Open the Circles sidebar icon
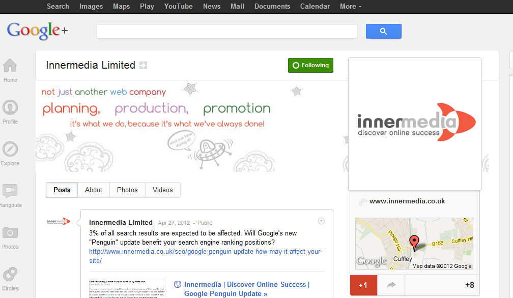Screen dimensions: 513x298 (x=10, y=275)
